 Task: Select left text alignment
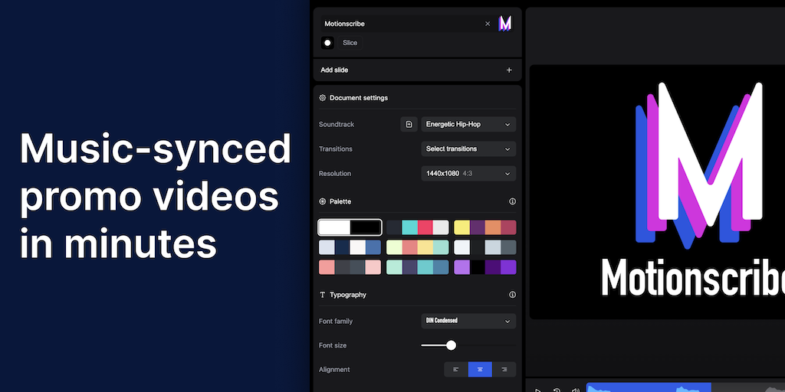point(456,370)
